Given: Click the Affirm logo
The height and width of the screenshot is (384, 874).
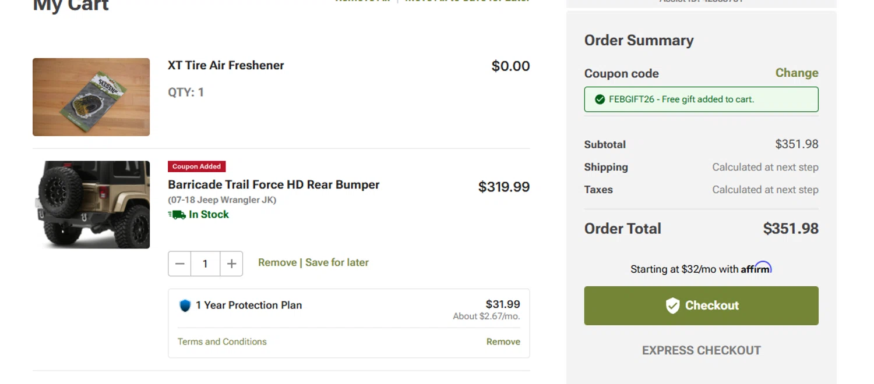Looking at the screenshot, I should tap(756, 268).
